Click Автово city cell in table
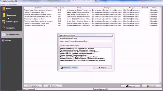This screenshot has width=163, height=91. [79, 21]
